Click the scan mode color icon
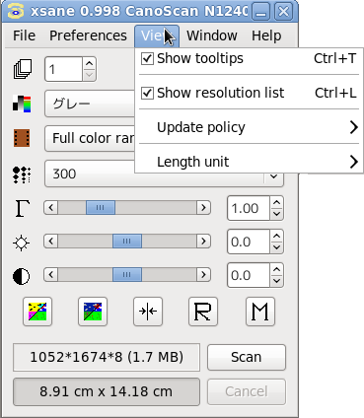Viewport: 364px width, 418px height. (x=22, y=104)
